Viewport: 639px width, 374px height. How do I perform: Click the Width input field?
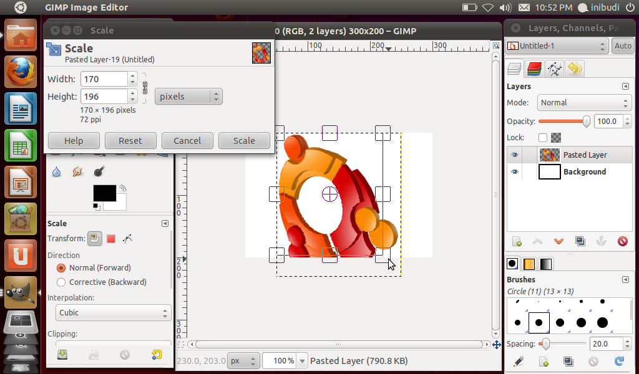tap(104, 79)
